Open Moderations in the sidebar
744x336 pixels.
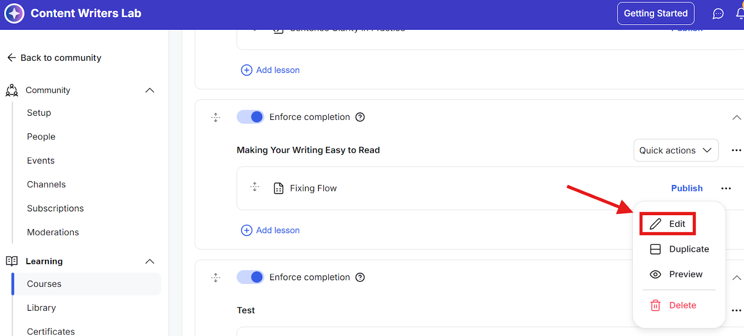pyautogui.click(x=53, y=232)
